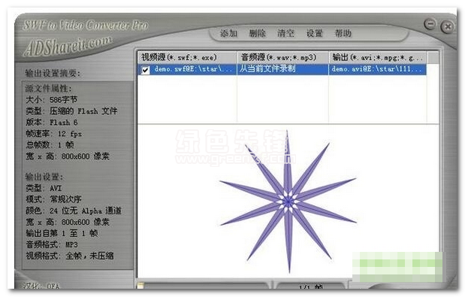
Task: Click the 模式: 常规次序 line
Action: click(53, 199)
